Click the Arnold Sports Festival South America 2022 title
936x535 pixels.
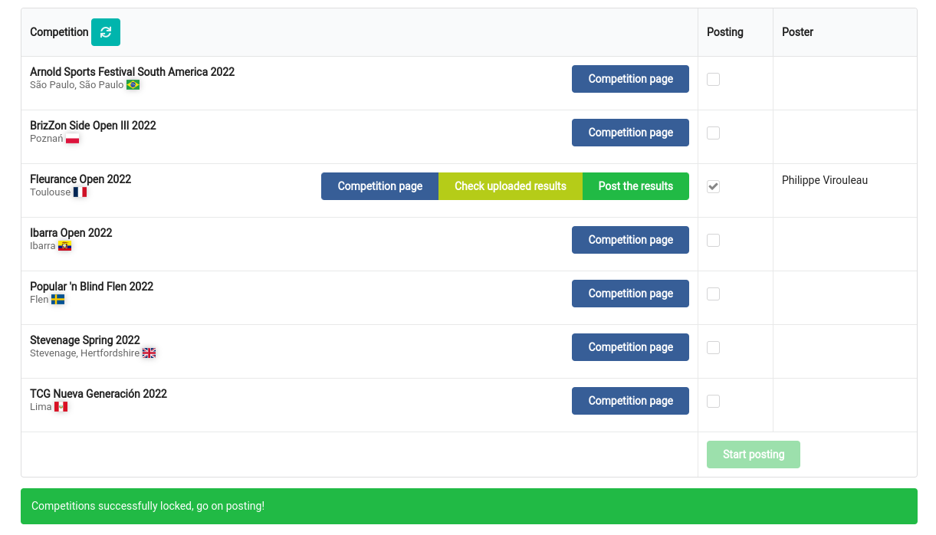[132, 72]
